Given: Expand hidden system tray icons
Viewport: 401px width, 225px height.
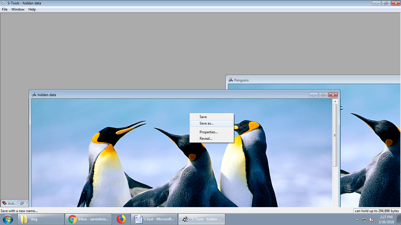Looking at the screenshot, I should point(357,219).
